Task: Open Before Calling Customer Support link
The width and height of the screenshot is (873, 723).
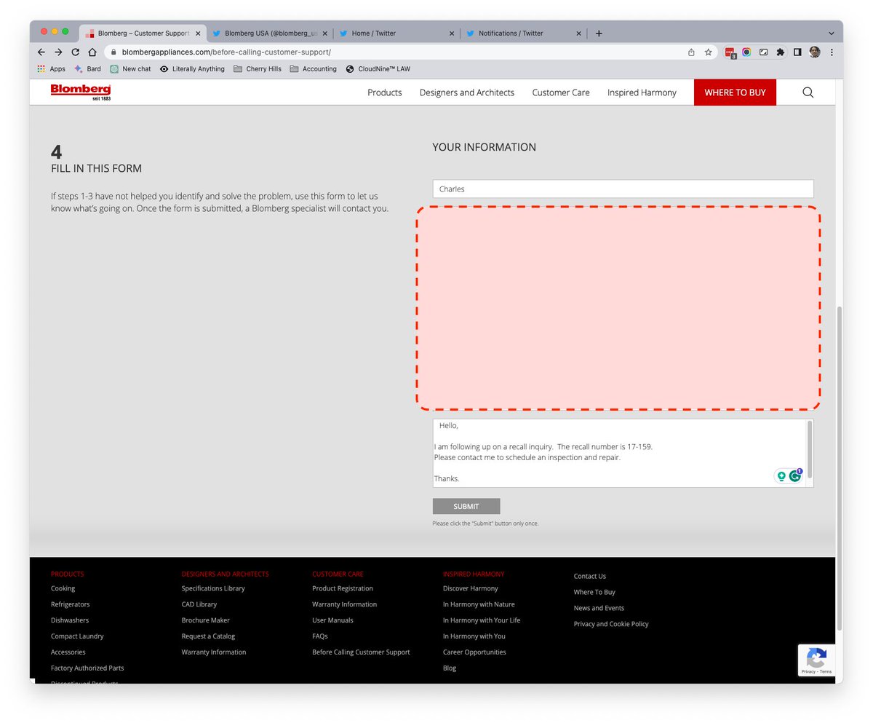Action: tap(361, 652)
